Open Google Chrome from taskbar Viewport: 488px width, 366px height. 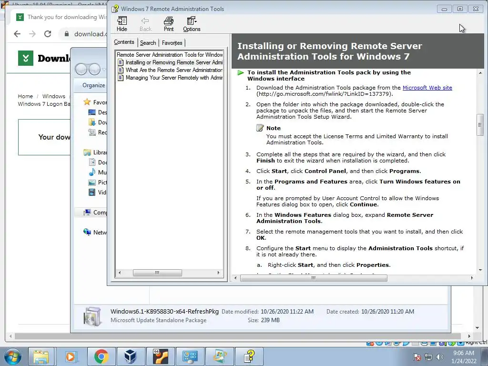click(101, 356)
